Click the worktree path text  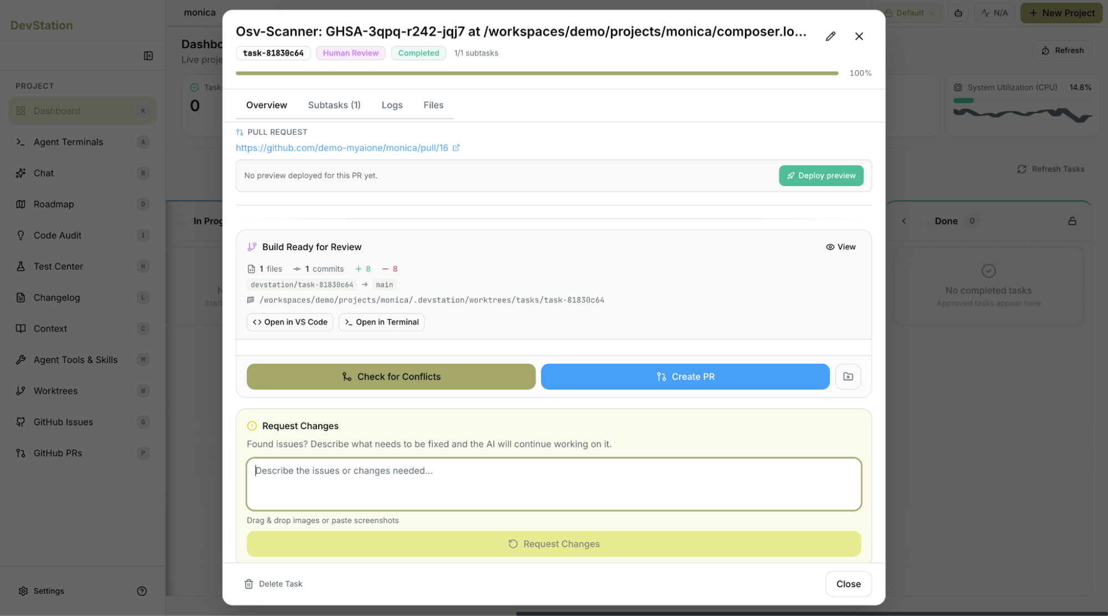[432, 300]
